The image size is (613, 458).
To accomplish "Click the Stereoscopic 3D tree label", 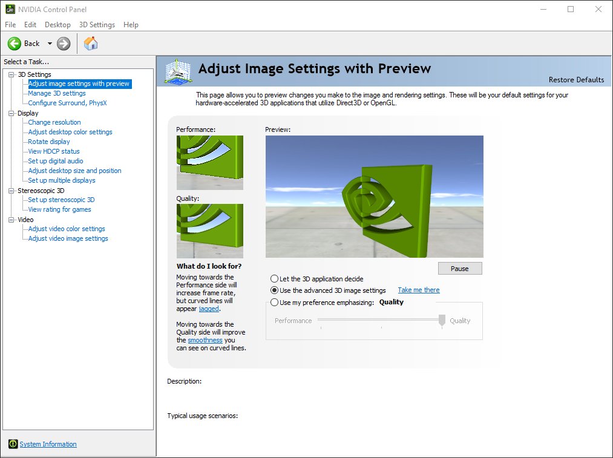I will [x=41, y=191].
